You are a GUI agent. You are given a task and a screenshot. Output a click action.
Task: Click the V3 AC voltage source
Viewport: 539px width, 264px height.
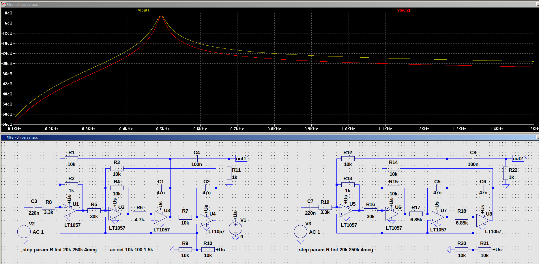click(300, 231)
